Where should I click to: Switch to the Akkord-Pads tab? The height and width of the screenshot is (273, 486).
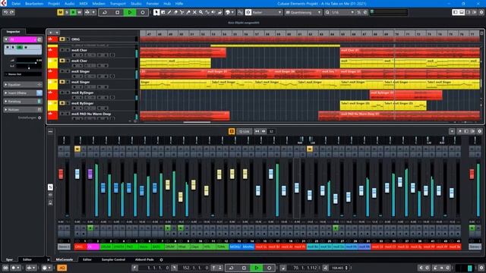tap(144, 259)
